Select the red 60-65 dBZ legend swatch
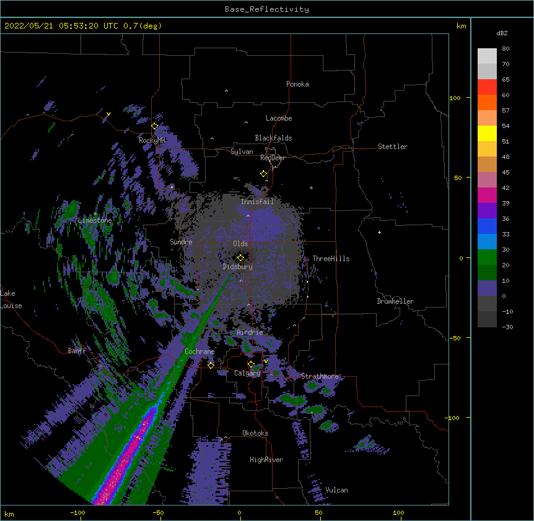This screenshot has height=521, width=534. click(487, 87)
